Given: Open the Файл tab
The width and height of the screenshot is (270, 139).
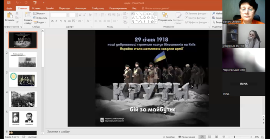Looking at the screenshot, I should [x=9, y=8].
